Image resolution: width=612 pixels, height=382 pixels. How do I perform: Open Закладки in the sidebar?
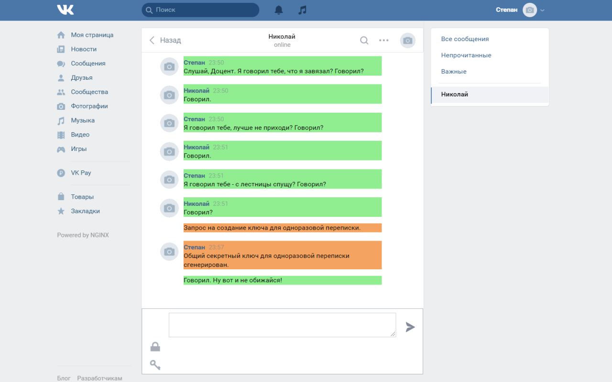click(86, 211)
